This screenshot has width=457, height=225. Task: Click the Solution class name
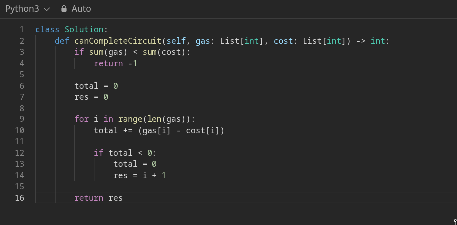(84, 30)
